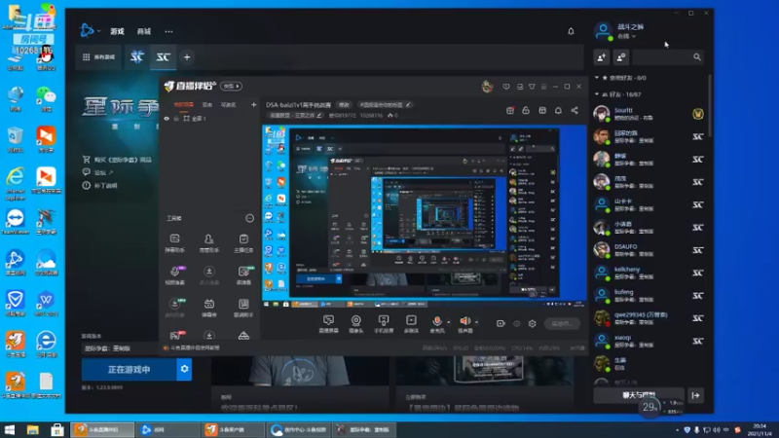
Task: Open Windows Start menu
Action: [x=10, y=429]
